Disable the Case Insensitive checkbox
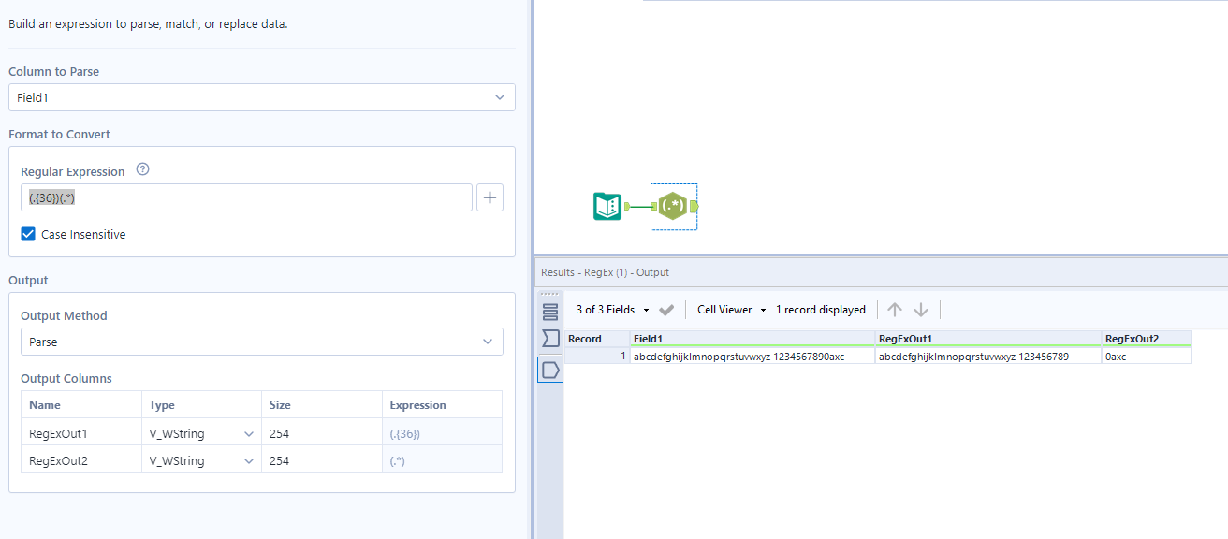 [27, 234]
